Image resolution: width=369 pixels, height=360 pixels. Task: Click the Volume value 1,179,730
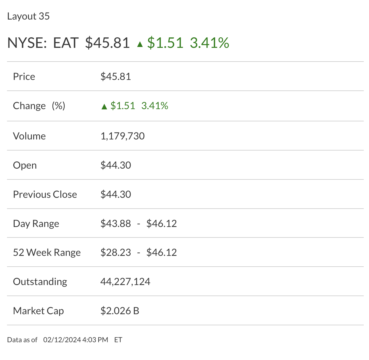point(122,136)
